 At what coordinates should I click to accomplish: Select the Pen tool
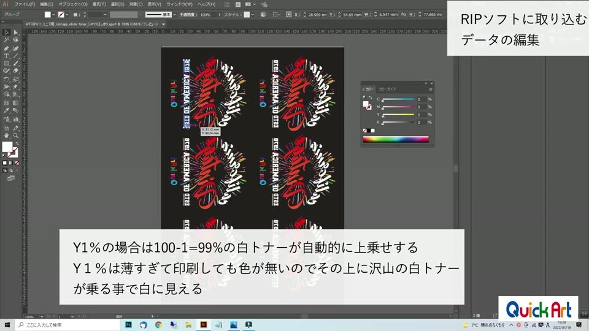(x=6, y=48)
